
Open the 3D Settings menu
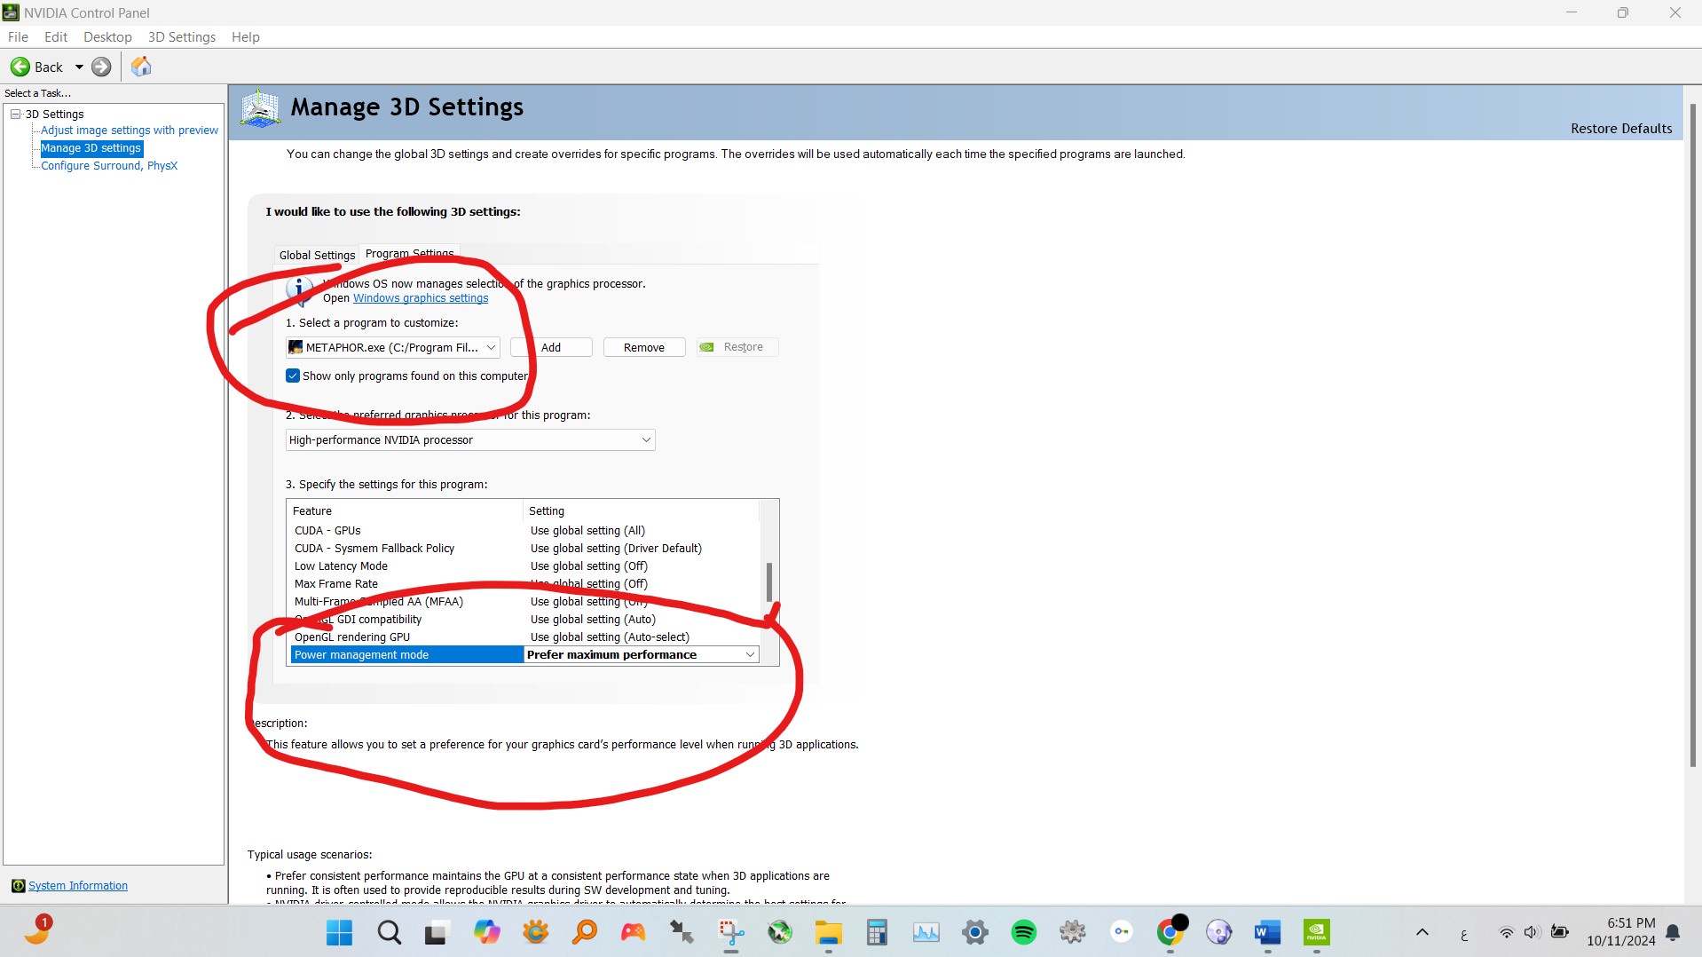click(182, 37)
